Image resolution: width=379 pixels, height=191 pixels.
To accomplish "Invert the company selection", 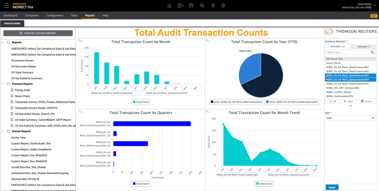I will pyautogui.click(x=367, y=101).
